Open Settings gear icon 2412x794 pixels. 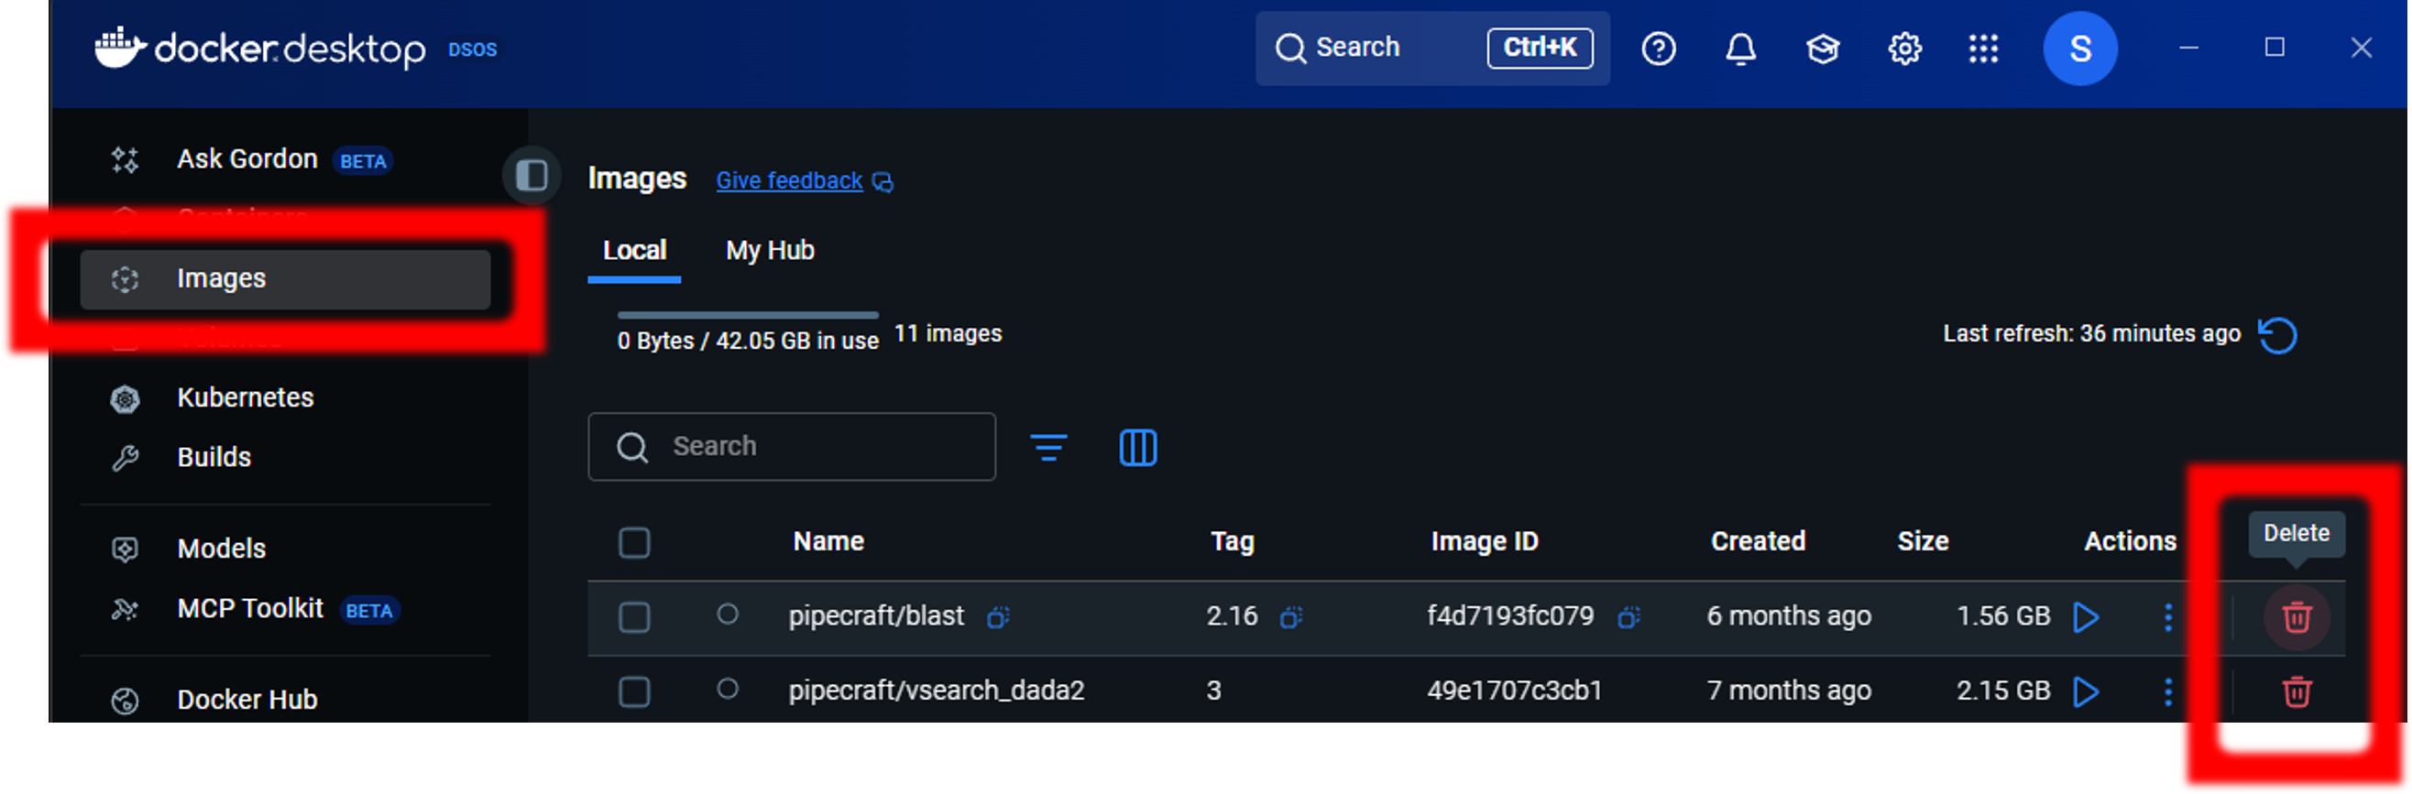[1903, 49]
